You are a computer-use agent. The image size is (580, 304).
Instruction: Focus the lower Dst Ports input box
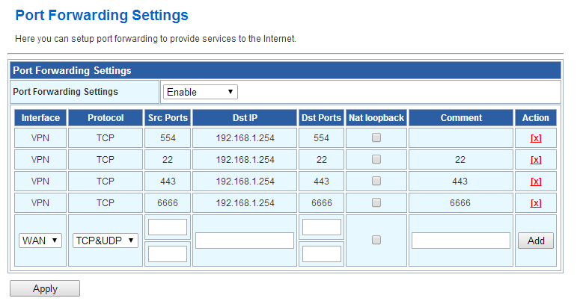point(321,254)
